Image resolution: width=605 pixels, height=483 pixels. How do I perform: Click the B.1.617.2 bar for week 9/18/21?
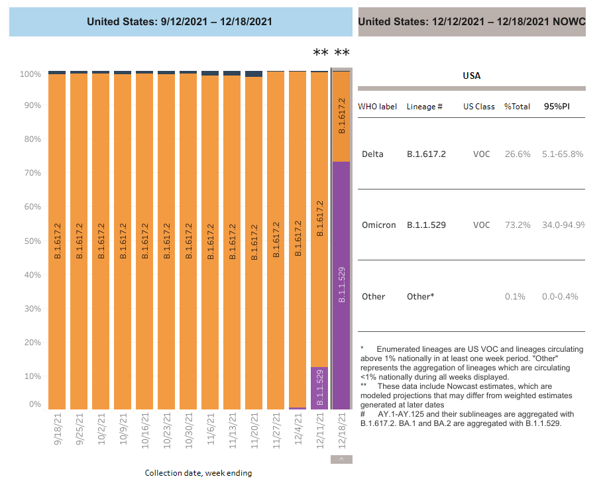(x=57, y=241)
